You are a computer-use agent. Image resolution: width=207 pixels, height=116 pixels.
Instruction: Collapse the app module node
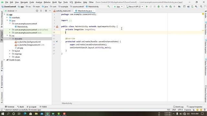5,15
